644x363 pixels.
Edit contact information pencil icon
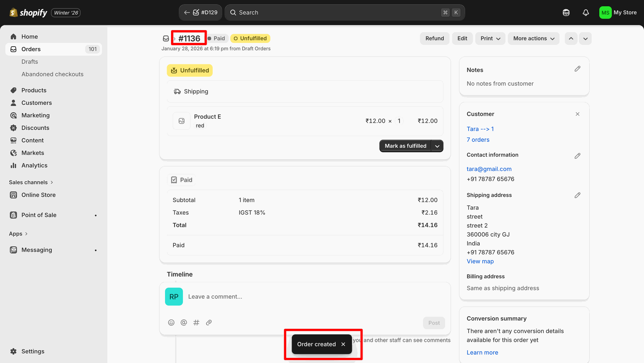(x=577, y=156)
